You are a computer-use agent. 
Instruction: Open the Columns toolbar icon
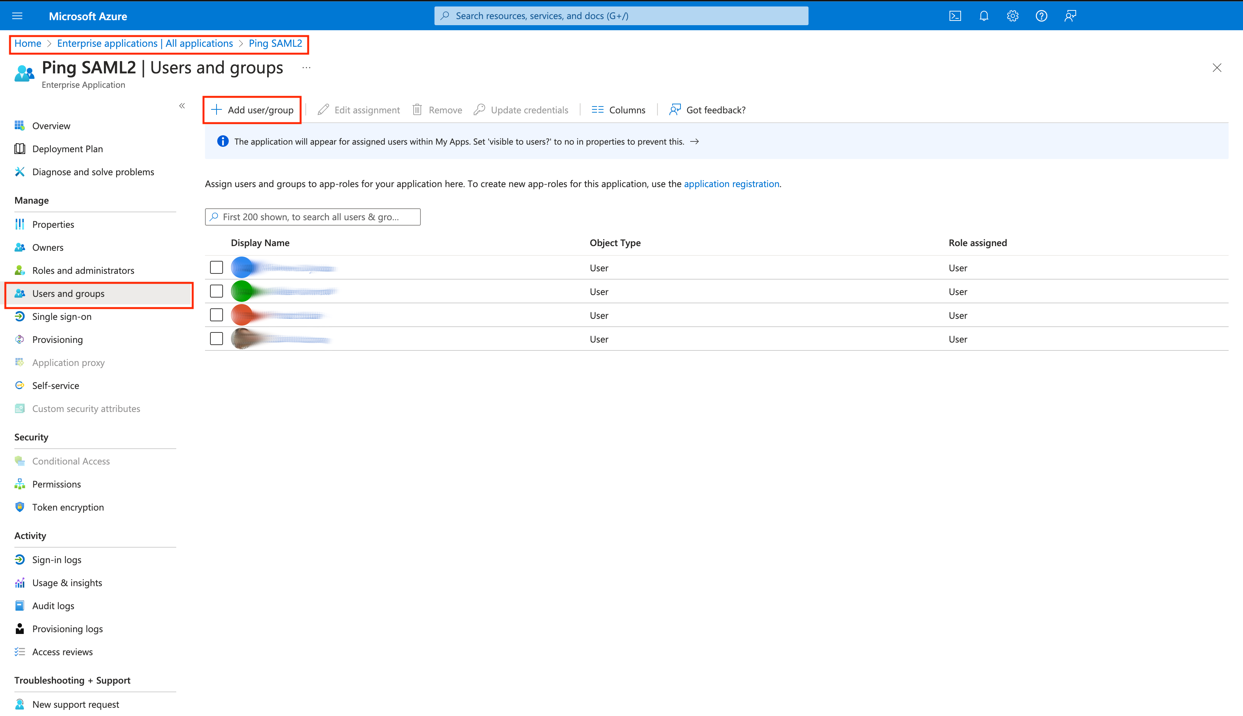pos(598,109)
